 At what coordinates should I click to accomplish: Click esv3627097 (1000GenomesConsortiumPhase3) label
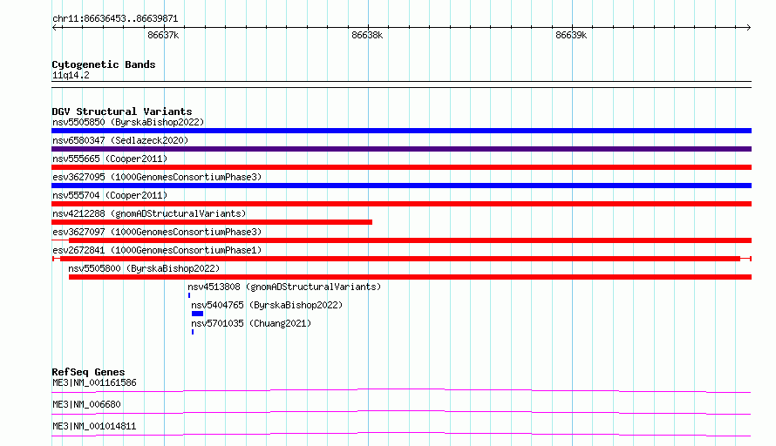tap(157, 232)
